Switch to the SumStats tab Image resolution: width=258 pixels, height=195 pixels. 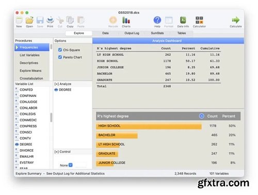(x=157, y=33)
